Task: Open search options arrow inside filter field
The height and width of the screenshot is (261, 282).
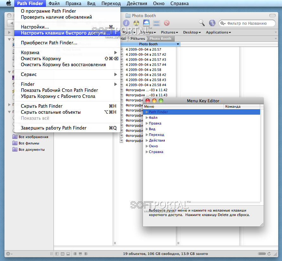Action: point(223,23)
